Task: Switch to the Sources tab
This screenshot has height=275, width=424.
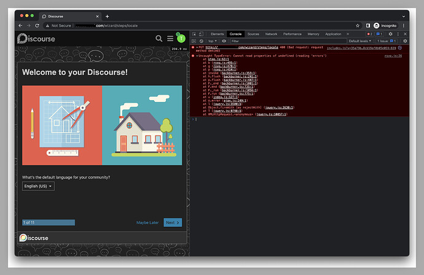Action: [253, 34]
